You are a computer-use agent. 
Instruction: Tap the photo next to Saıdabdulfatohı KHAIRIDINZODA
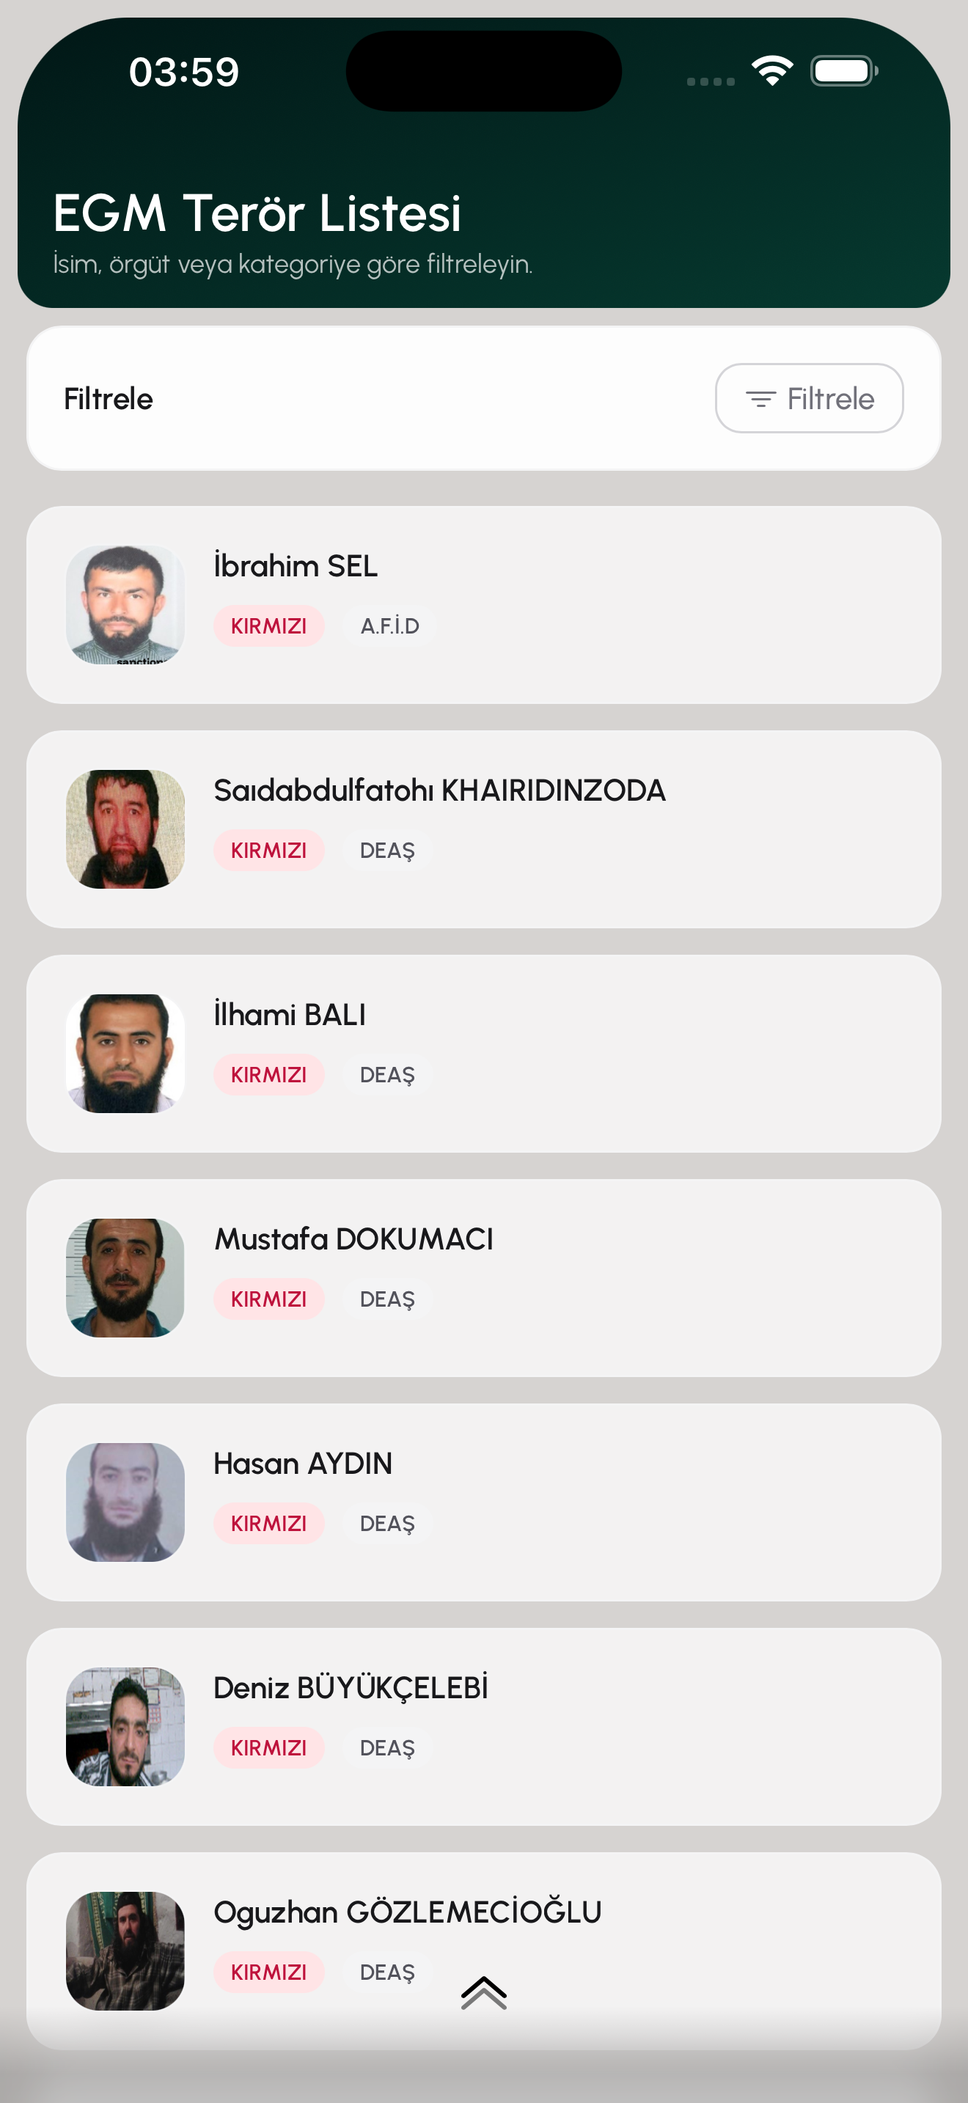point(125,829)
